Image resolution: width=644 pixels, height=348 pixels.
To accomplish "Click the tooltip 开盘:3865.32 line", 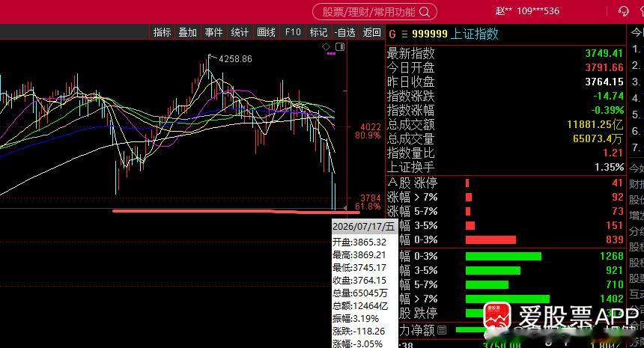I will [x=359, y=242].
